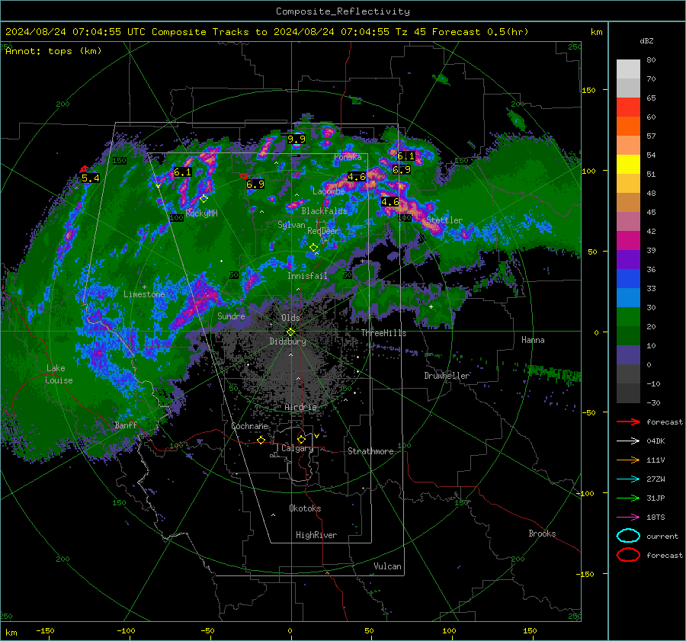The width and height of the screenshot is (686, 641).
Task: Click the magenta 18TS arrow legend icon
Action: coord(628,518)
